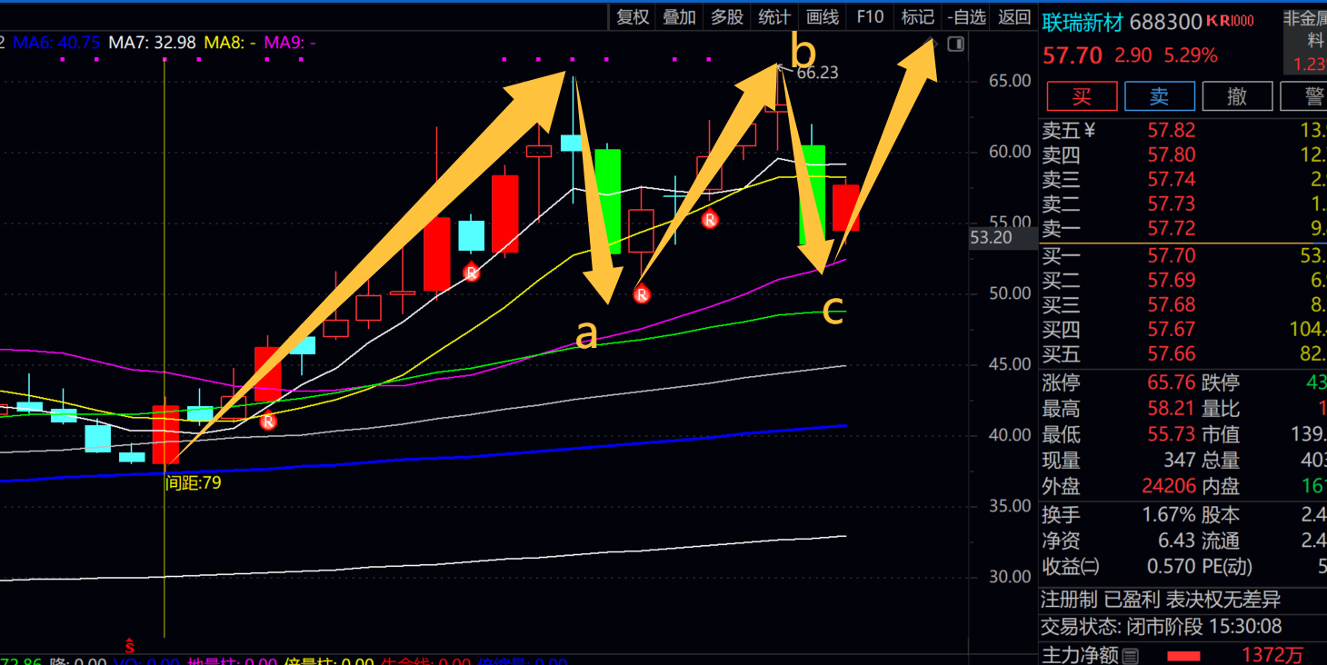Click the 联瑞新材 stock name
Viewport: 1327px width, 665px height.
(x=1083, y=21)
